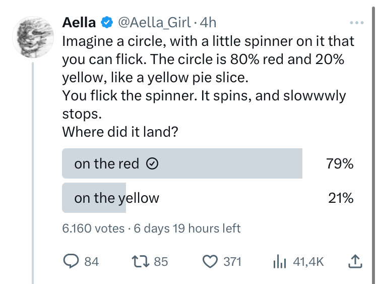
Task: Select the "on the yellow" poll option
Action: click(x=116, y=198)
